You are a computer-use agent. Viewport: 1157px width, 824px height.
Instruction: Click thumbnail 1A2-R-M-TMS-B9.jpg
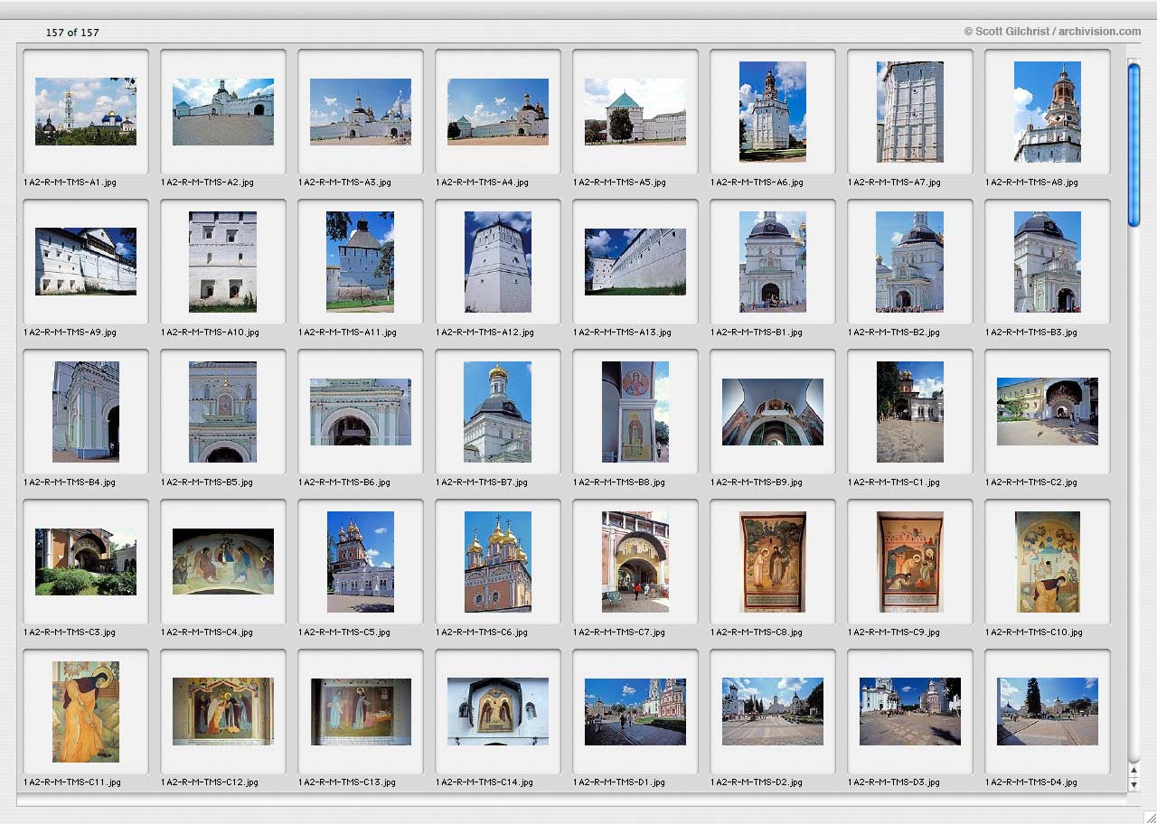pos(773,412)
